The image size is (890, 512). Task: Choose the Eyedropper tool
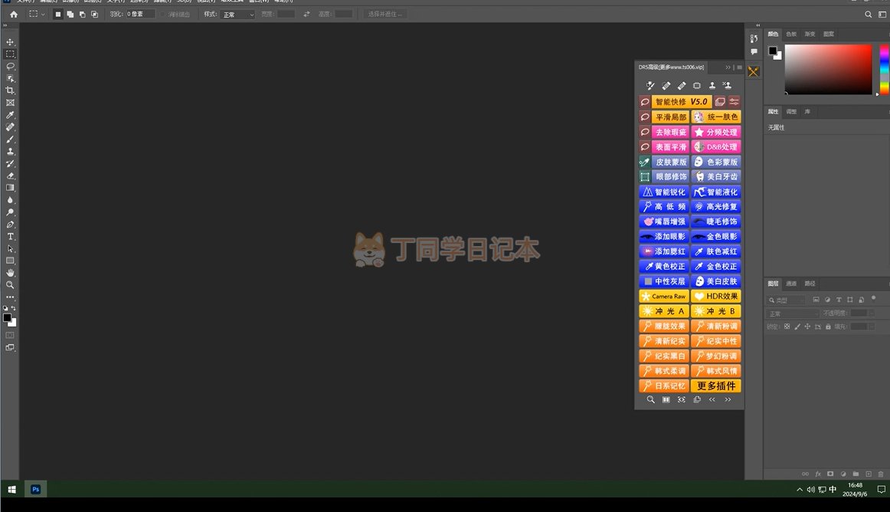[x=10, y=115]
